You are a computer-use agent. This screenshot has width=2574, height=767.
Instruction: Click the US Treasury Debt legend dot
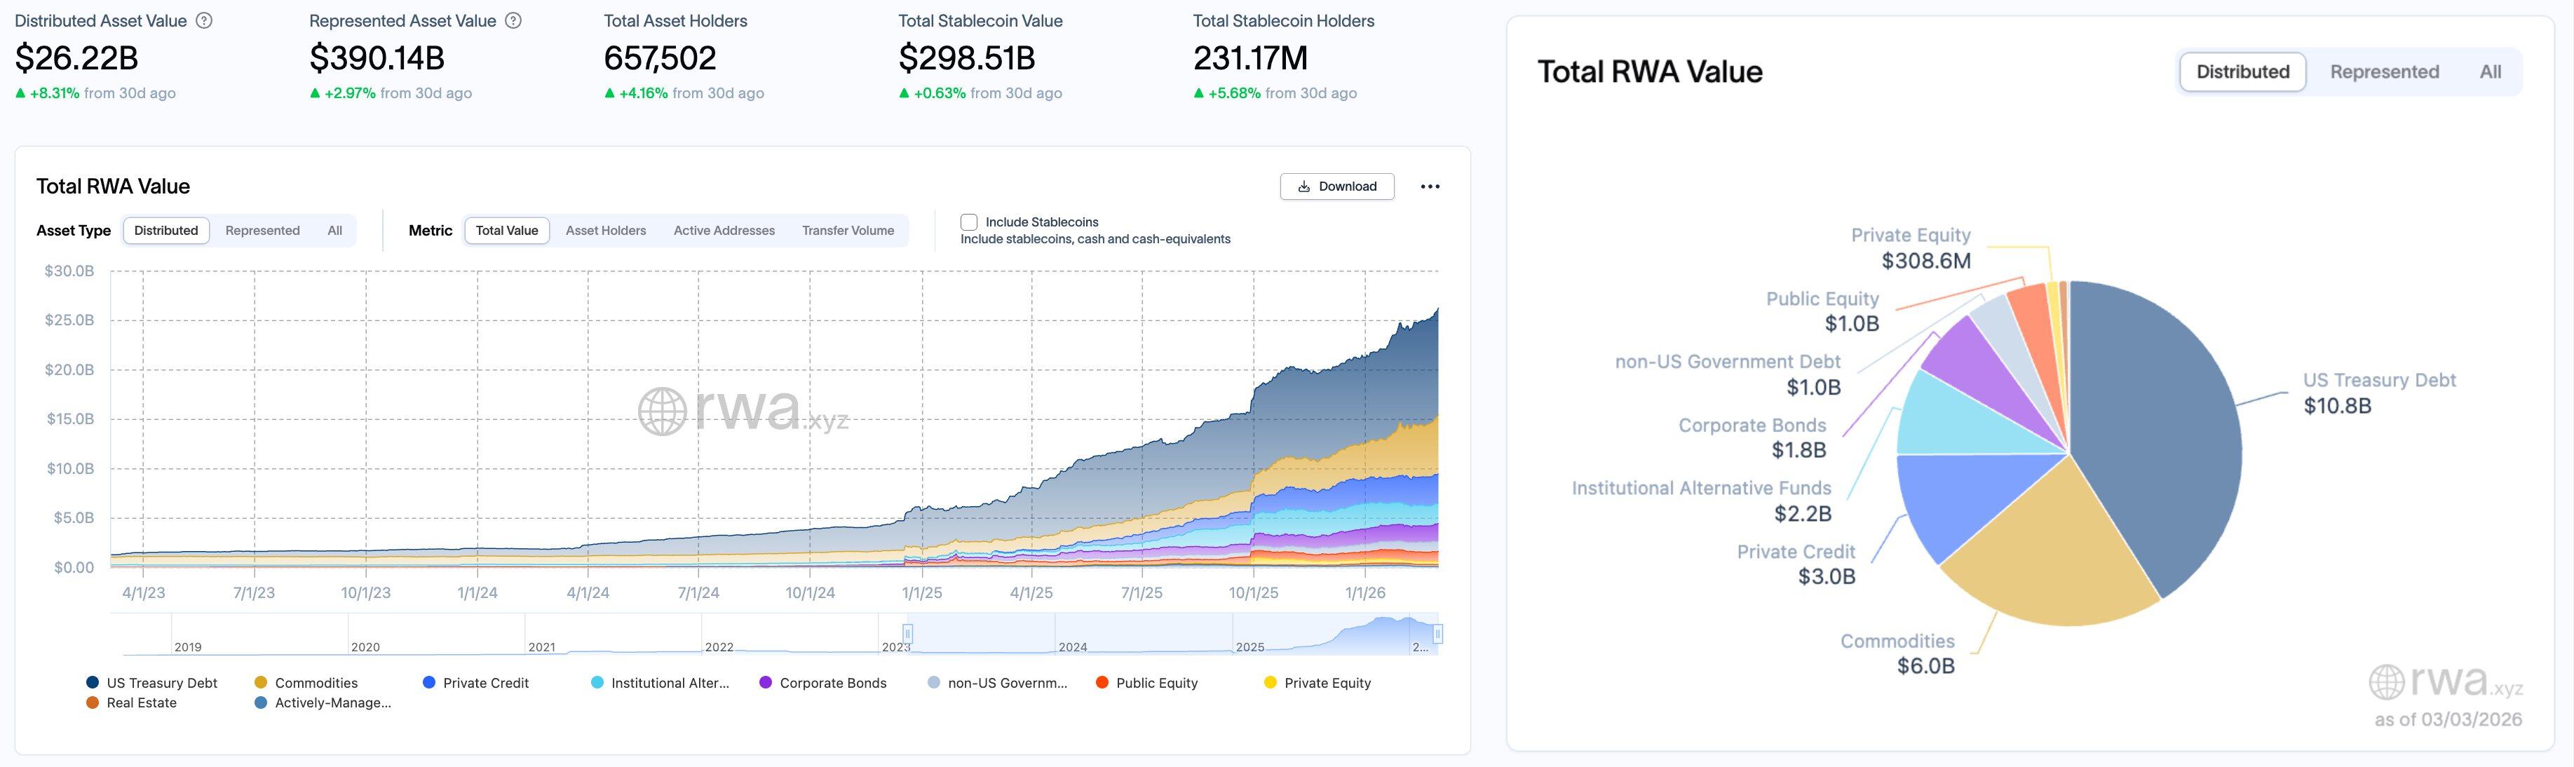(92, 682)
